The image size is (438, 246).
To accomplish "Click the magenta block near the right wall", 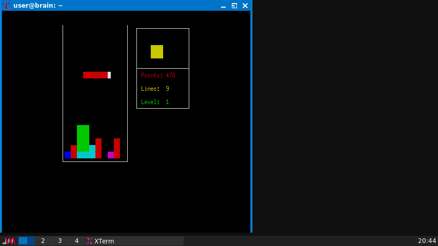I will pyautogui.click(x=111, y=155).
